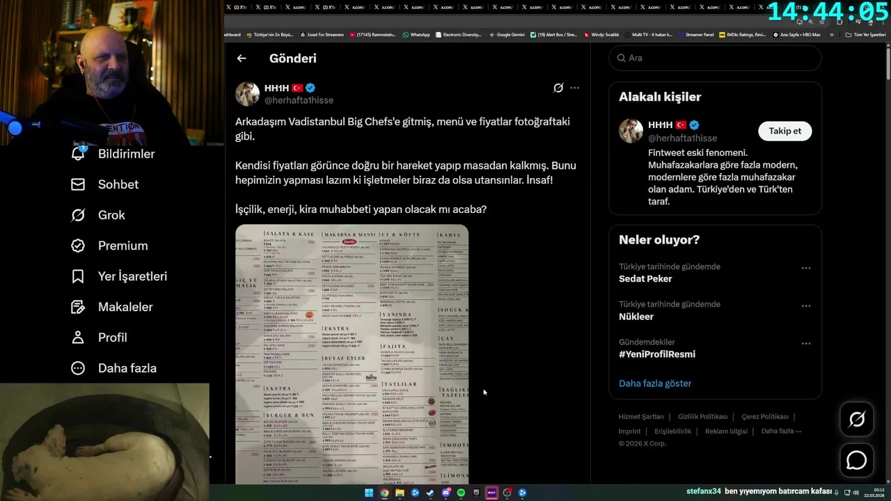Open Windows Start button on taskbar
This screenshot has width=891, height=501.
pyautogui.click(x=369, y=493)
